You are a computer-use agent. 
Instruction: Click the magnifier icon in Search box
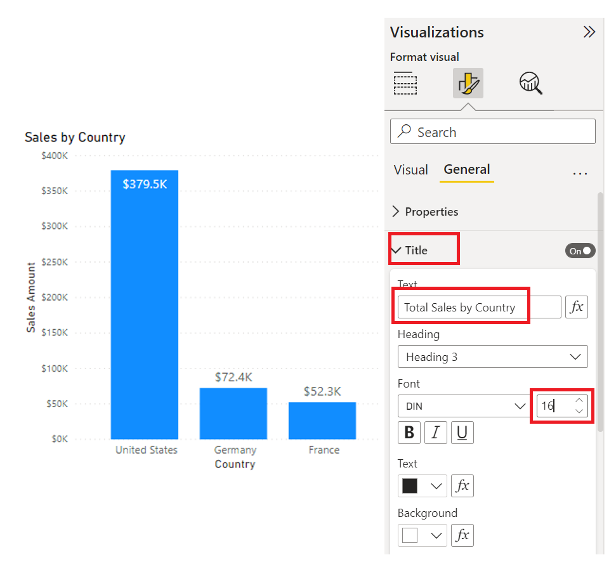[x=404, y=131]
